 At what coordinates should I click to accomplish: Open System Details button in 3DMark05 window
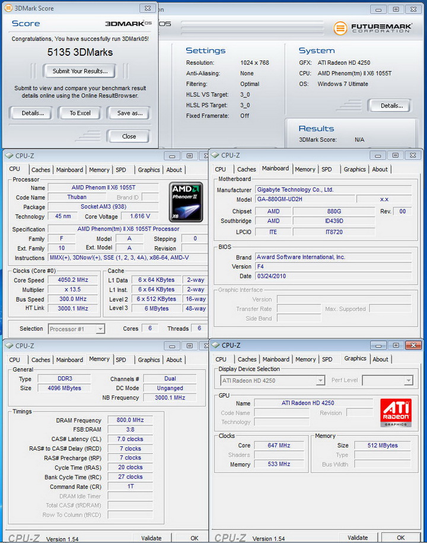391,106
